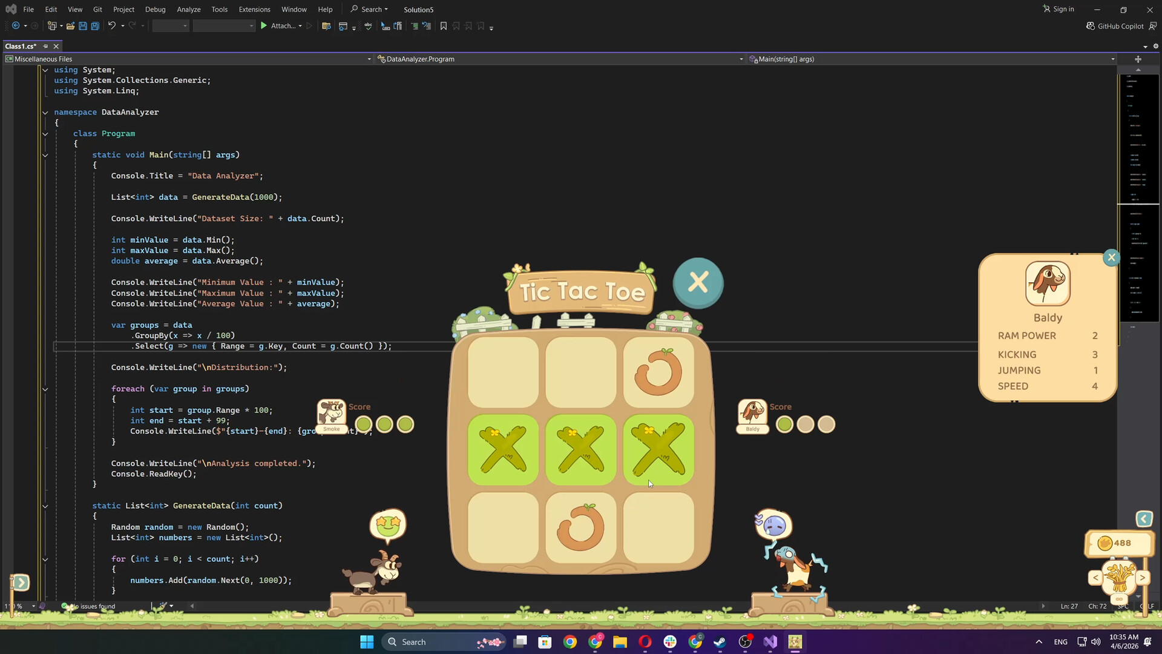Click the Undo toolbar icon

coord(111,26)
